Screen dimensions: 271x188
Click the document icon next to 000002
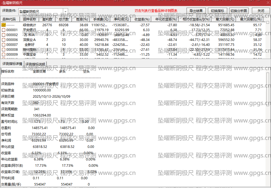click(4, 35)
